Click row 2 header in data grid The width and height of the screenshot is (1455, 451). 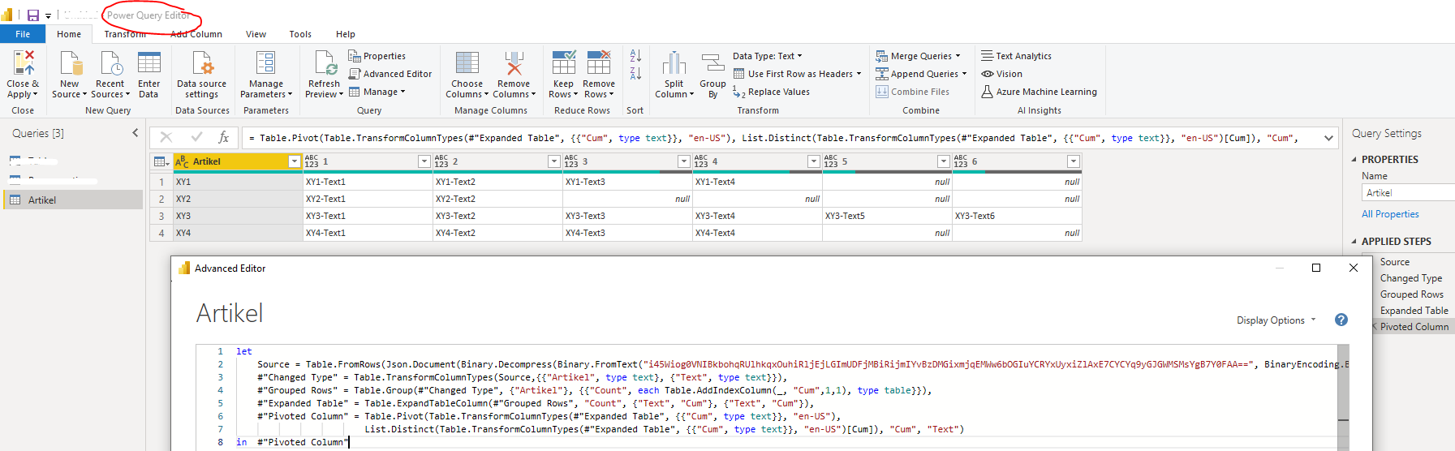coord(161,199)
